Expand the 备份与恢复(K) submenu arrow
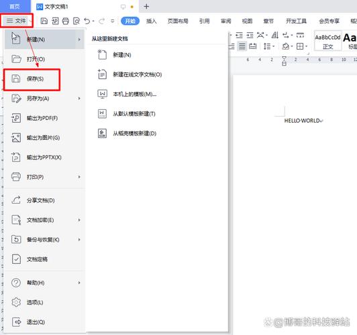Image resolution: width=357 pixels, height=335 pixels. pyautogui.click(x=79, y=240)
